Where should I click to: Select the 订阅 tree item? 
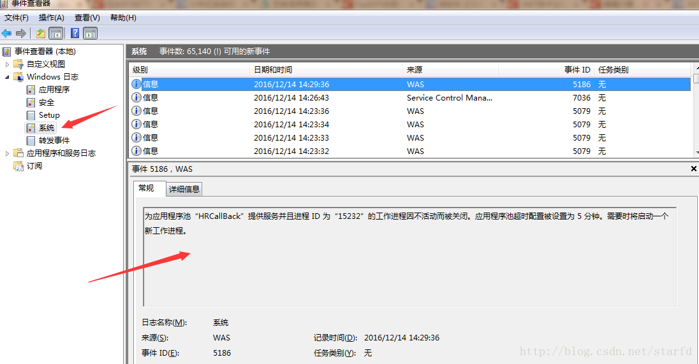click(x=34, y=166)
